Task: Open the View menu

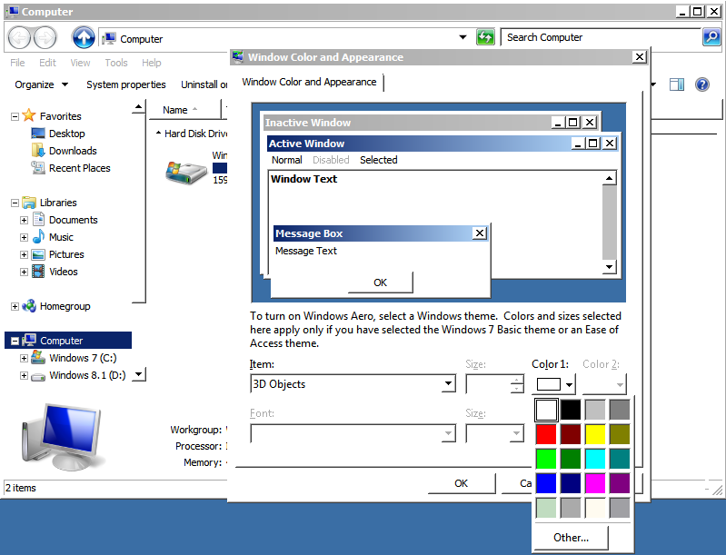Action: (81, 63)
